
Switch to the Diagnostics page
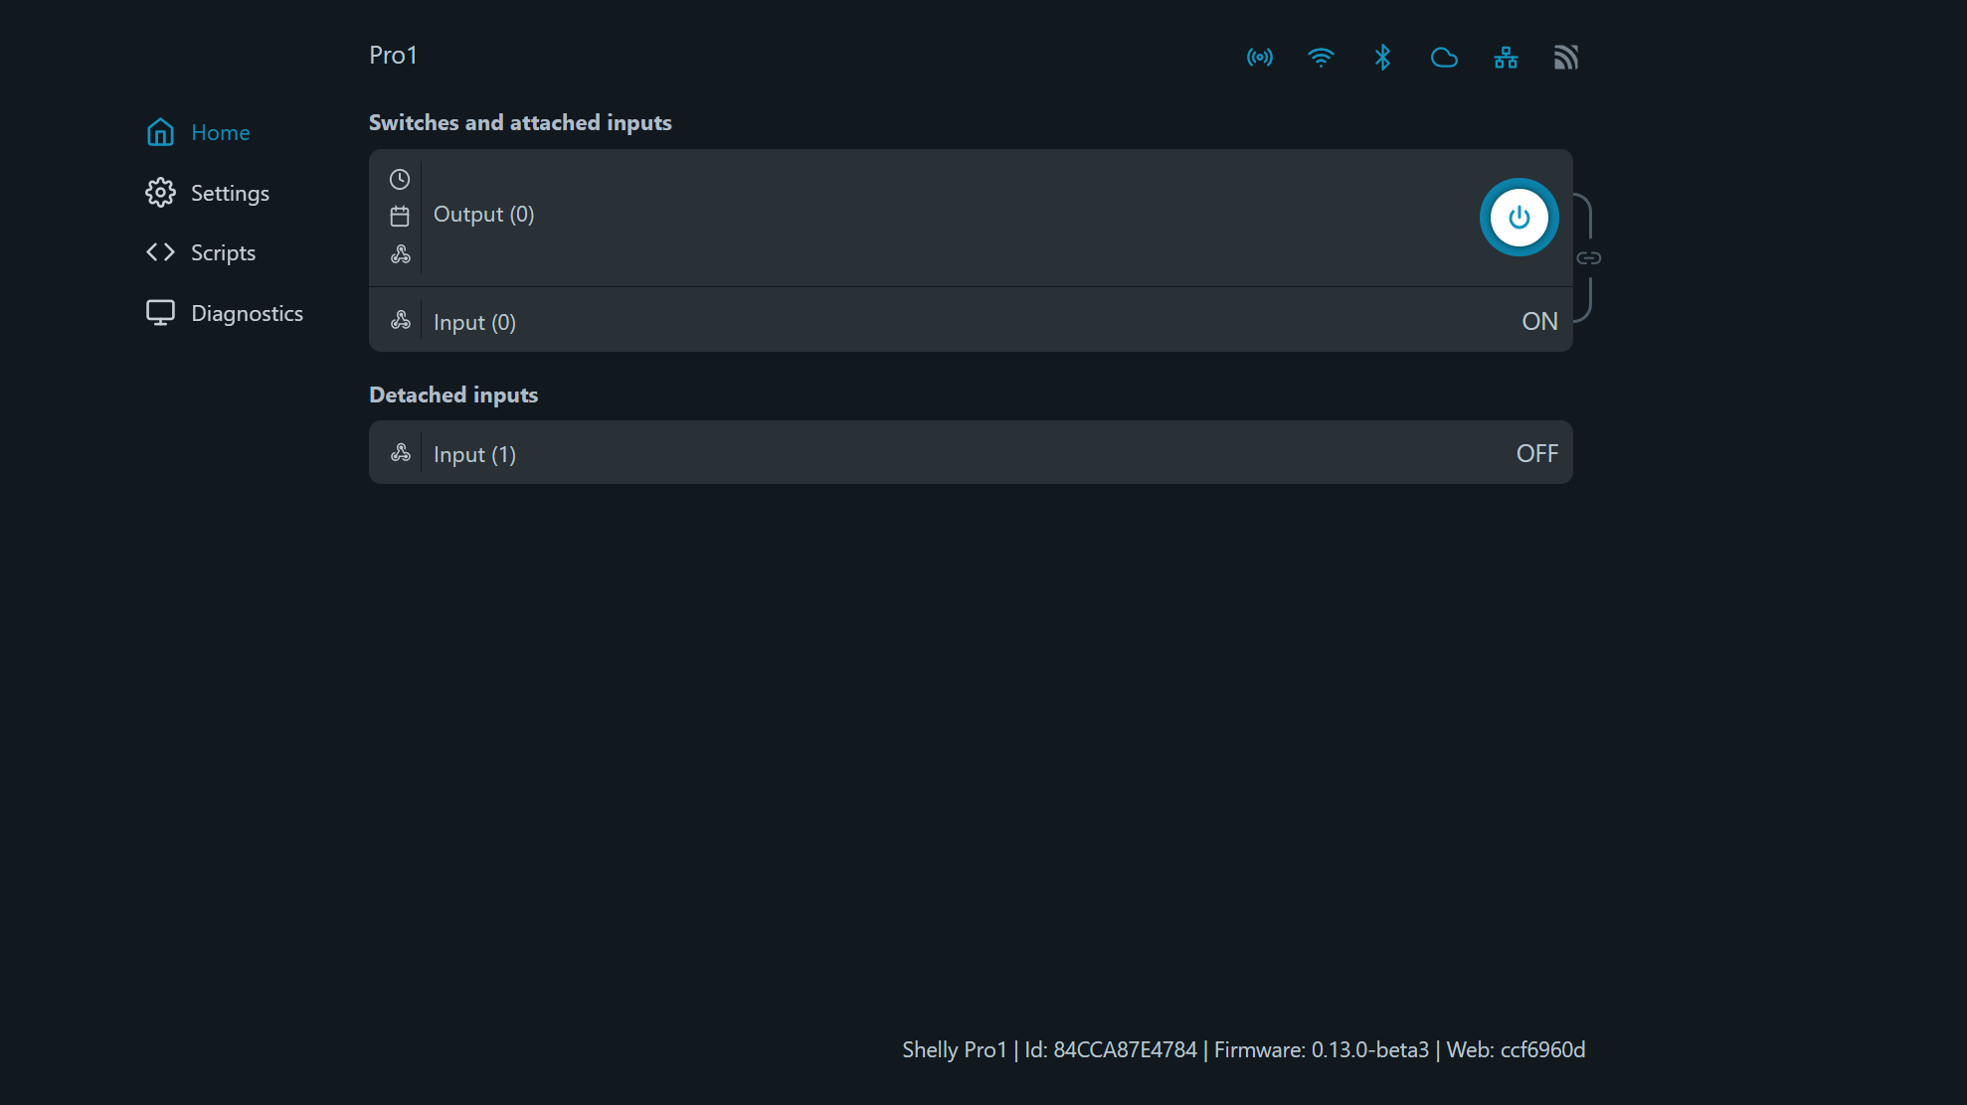click(x=247, y=313)
